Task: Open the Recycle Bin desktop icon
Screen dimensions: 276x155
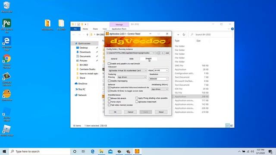Action: 7,7
